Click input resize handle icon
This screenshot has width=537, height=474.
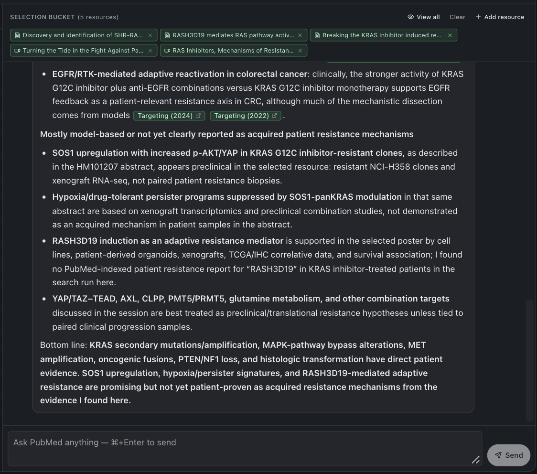[x=475, y=460]
